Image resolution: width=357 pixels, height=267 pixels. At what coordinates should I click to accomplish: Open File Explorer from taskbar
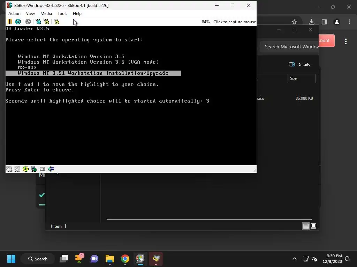coord(110,259)
